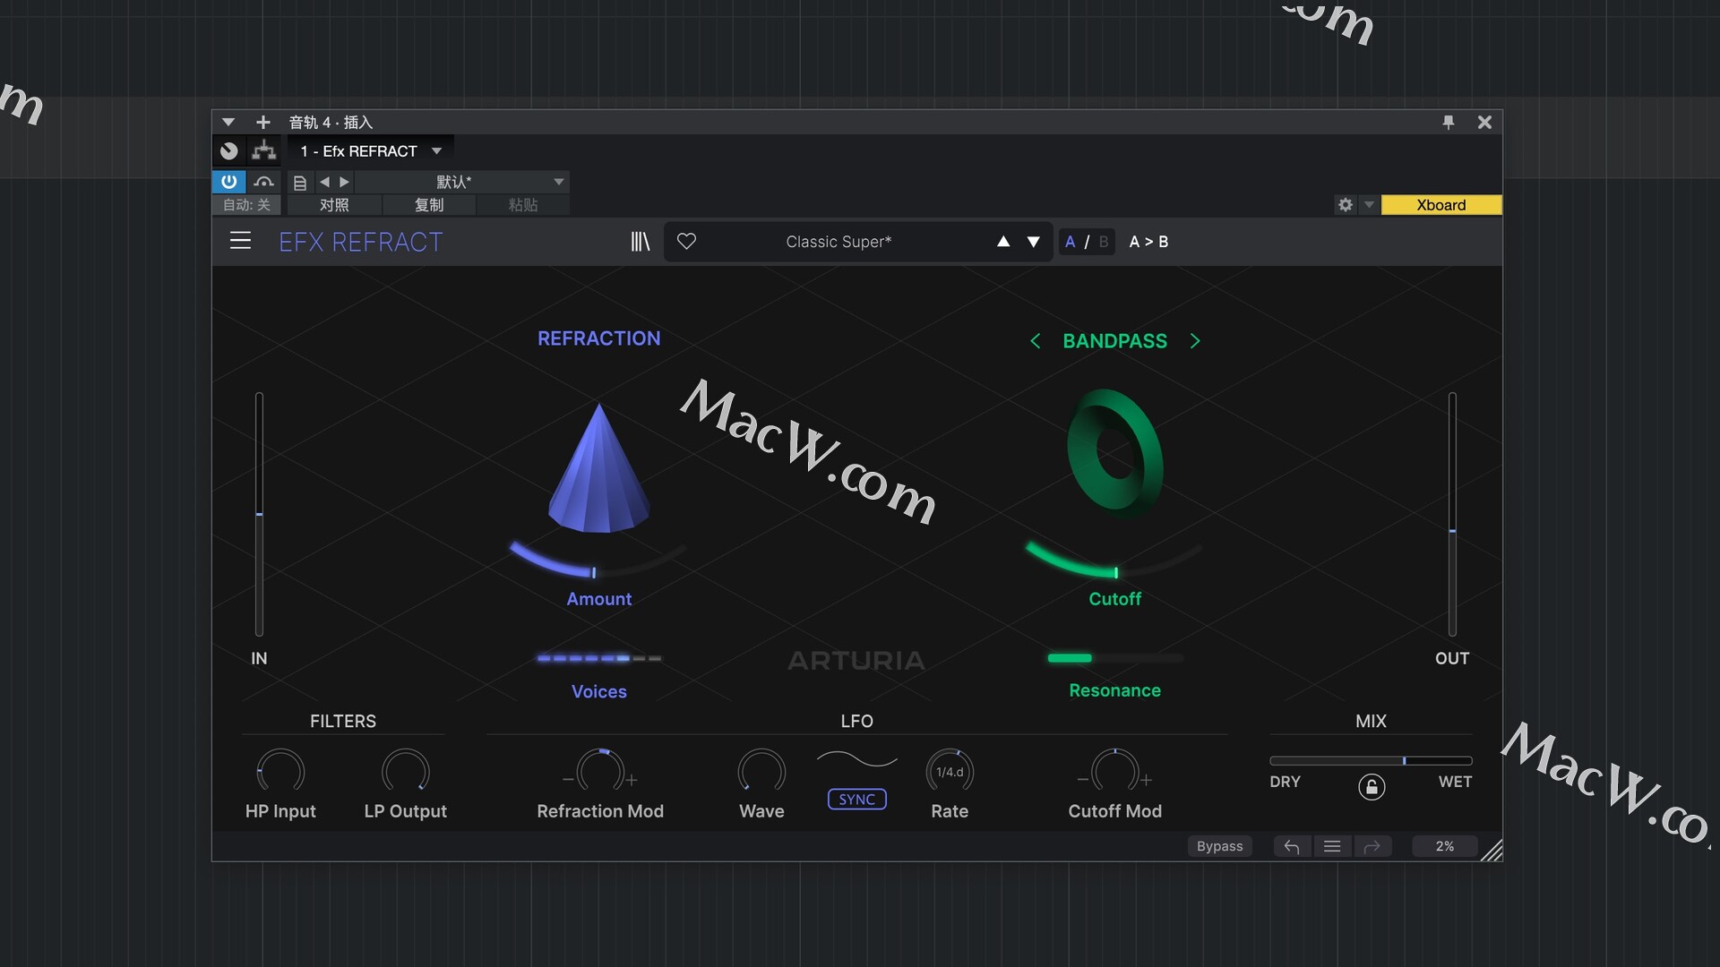
Task: Go to previous preset with the up arrow
Action: coord(1003,241)
